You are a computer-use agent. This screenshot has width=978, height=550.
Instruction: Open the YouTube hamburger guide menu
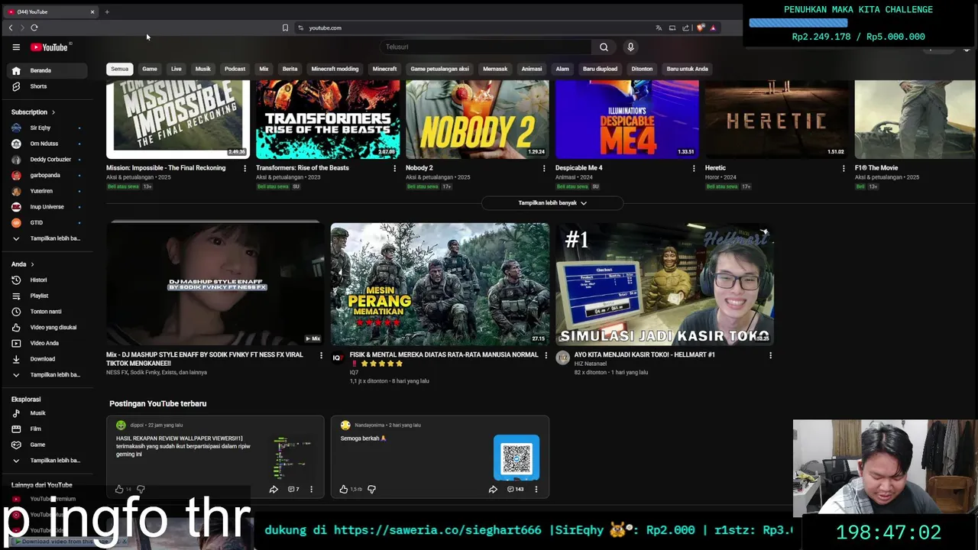point(16,47)
